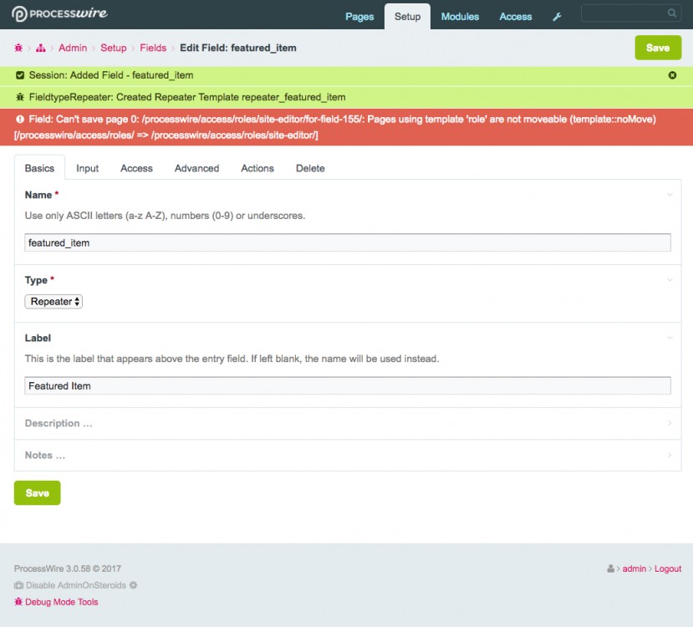Click the AdminOnSteroids settings gear icon
Screen dimensions: 693x627
point(133,585)
